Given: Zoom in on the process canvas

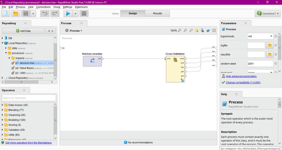Looking at the screenshot, I should (x=185, y=30).
